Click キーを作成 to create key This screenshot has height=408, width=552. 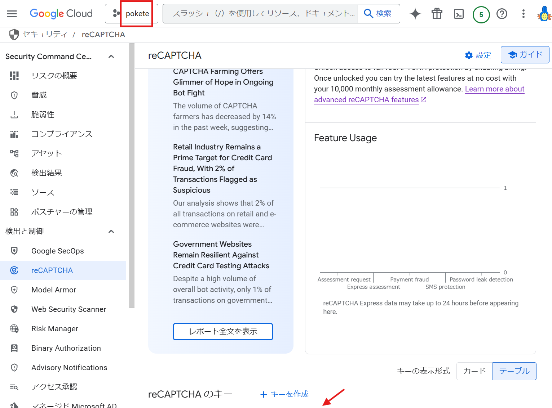point(284,394)
